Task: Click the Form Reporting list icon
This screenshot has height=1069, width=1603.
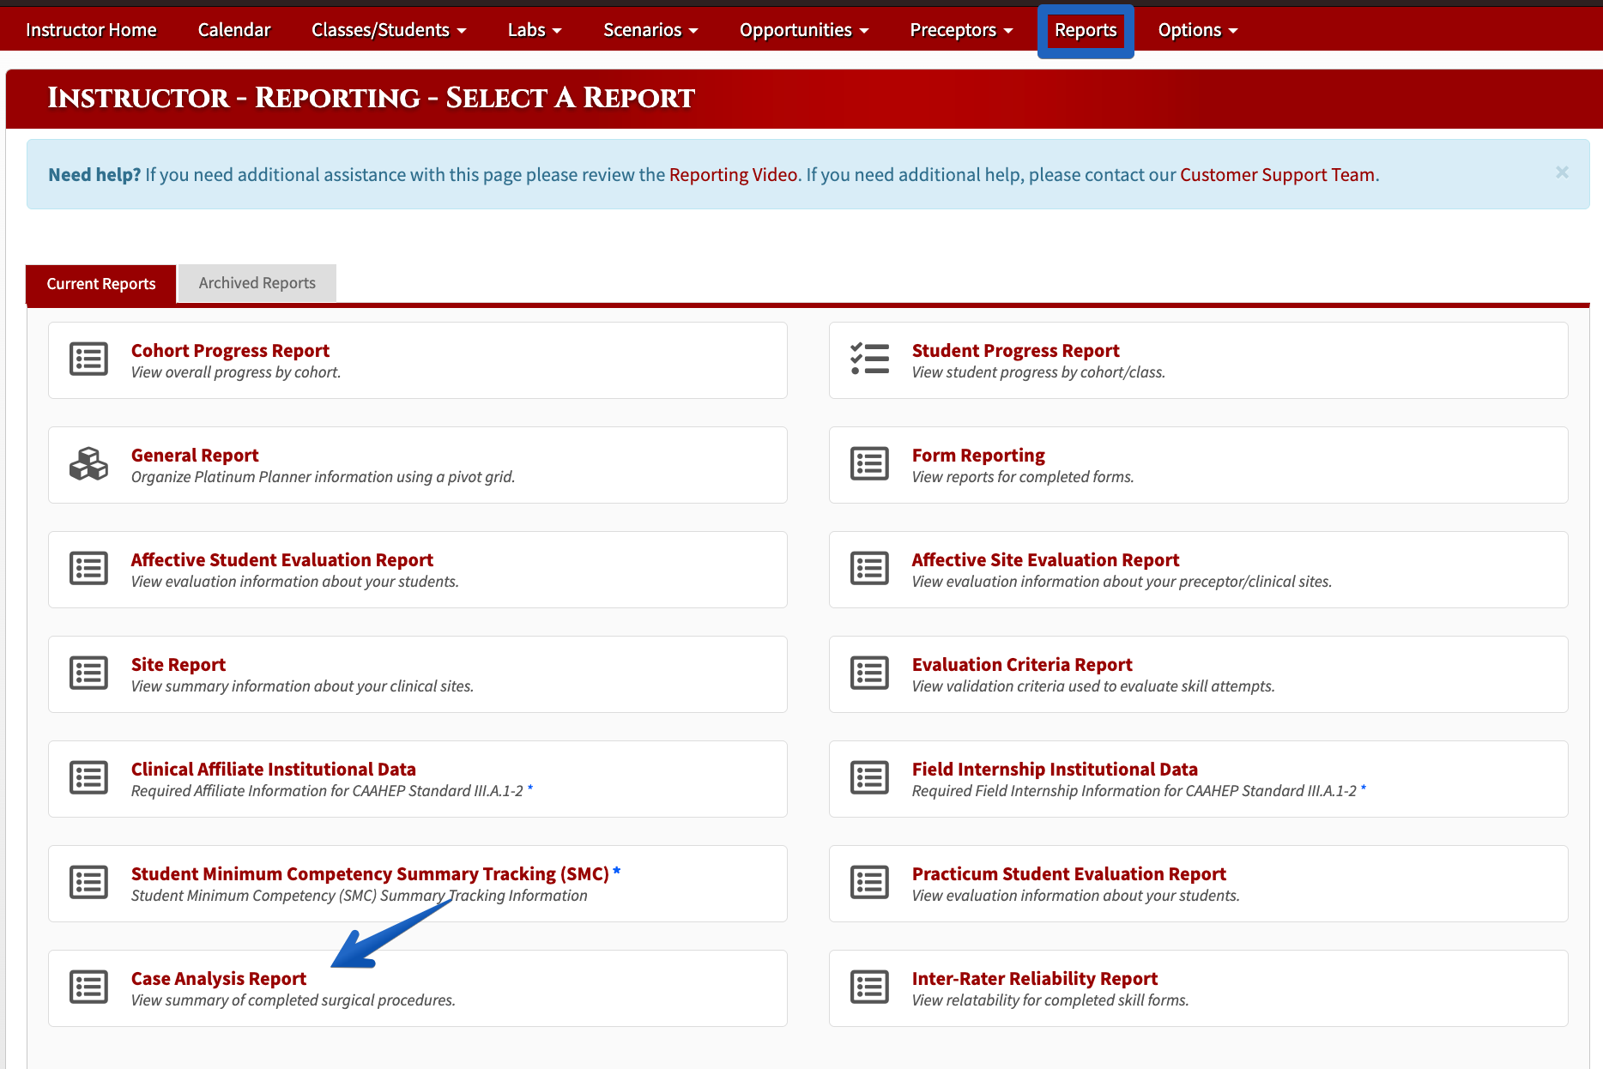Action: (x=869, y=464)
